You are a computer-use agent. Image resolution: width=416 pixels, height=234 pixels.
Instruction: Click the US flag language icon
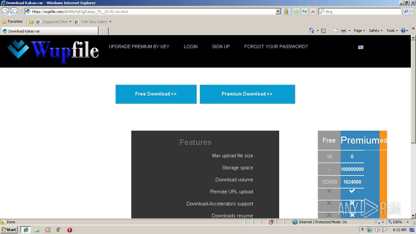(x=361, y=47)
